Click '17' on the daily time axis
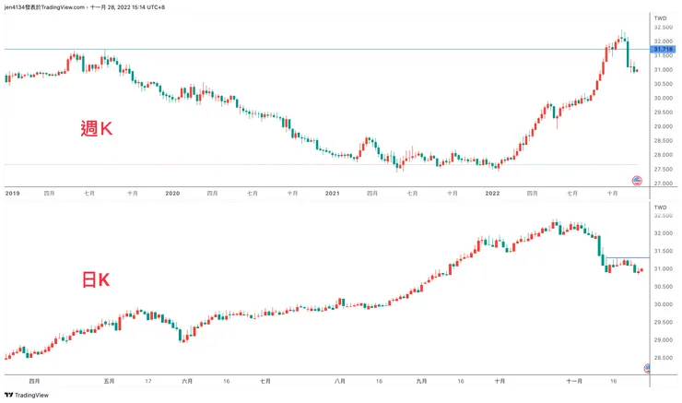Viewport: 682px width, 403px height. coord(148,381)
